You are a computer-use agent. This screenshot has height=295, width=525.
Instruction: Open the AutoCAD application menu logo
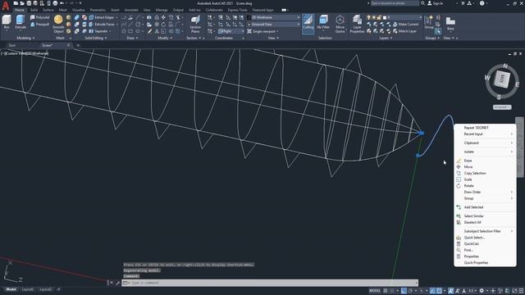[6, 6]
